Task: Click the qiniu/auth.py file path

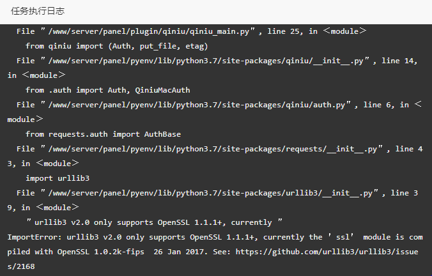Action: [196, 105]
